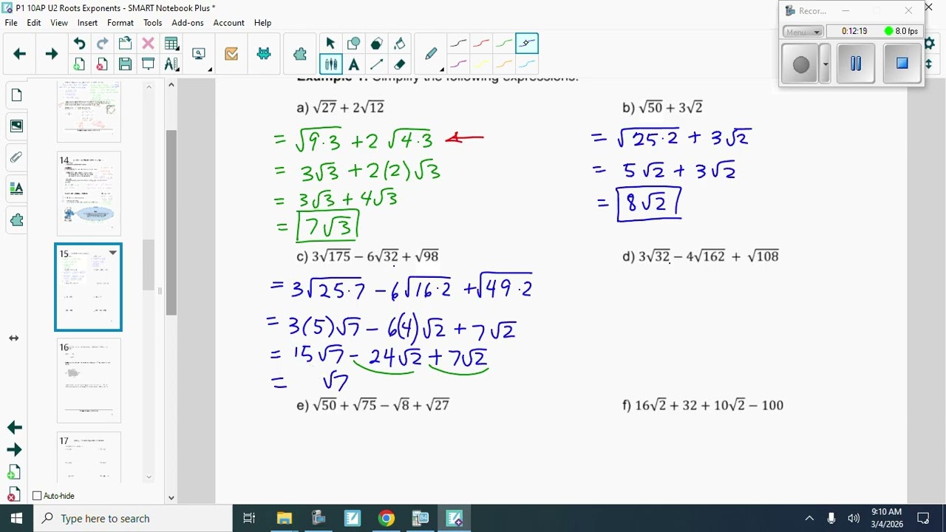Choose the Line tool
The height and width of the screenshot is (532, 946).
(x=376, y=64)
